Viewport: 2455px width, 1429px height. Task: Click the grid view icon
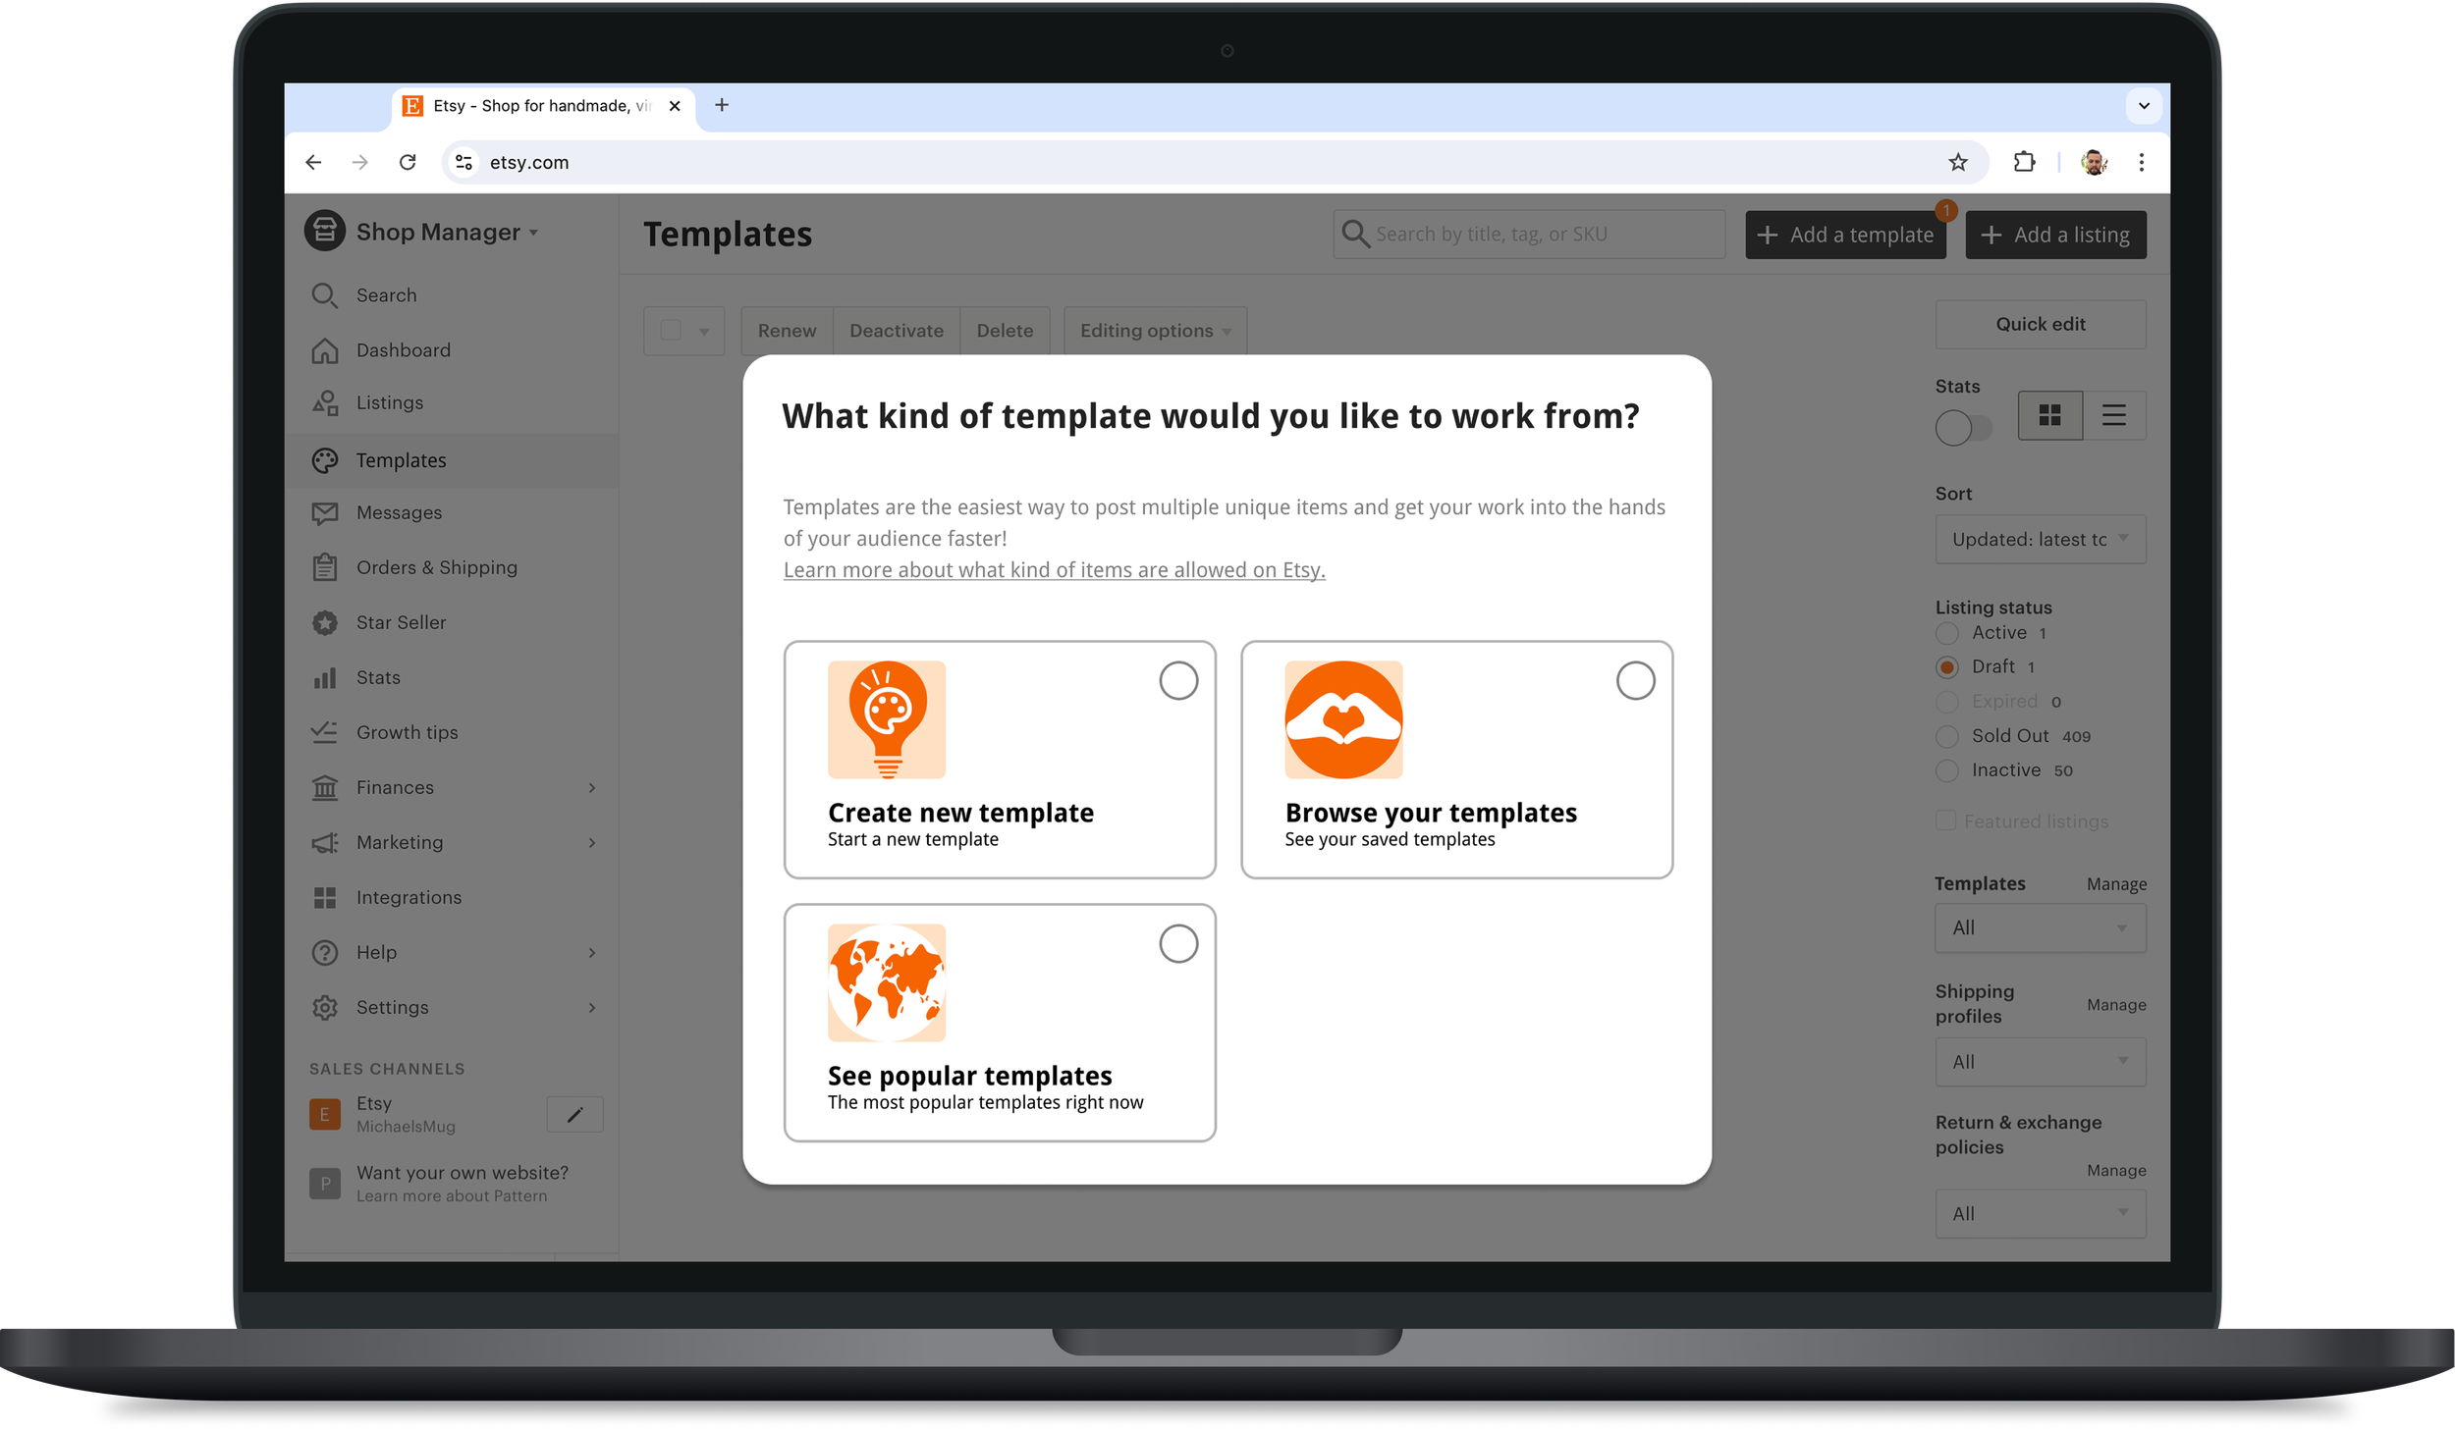pos(2049,415)
